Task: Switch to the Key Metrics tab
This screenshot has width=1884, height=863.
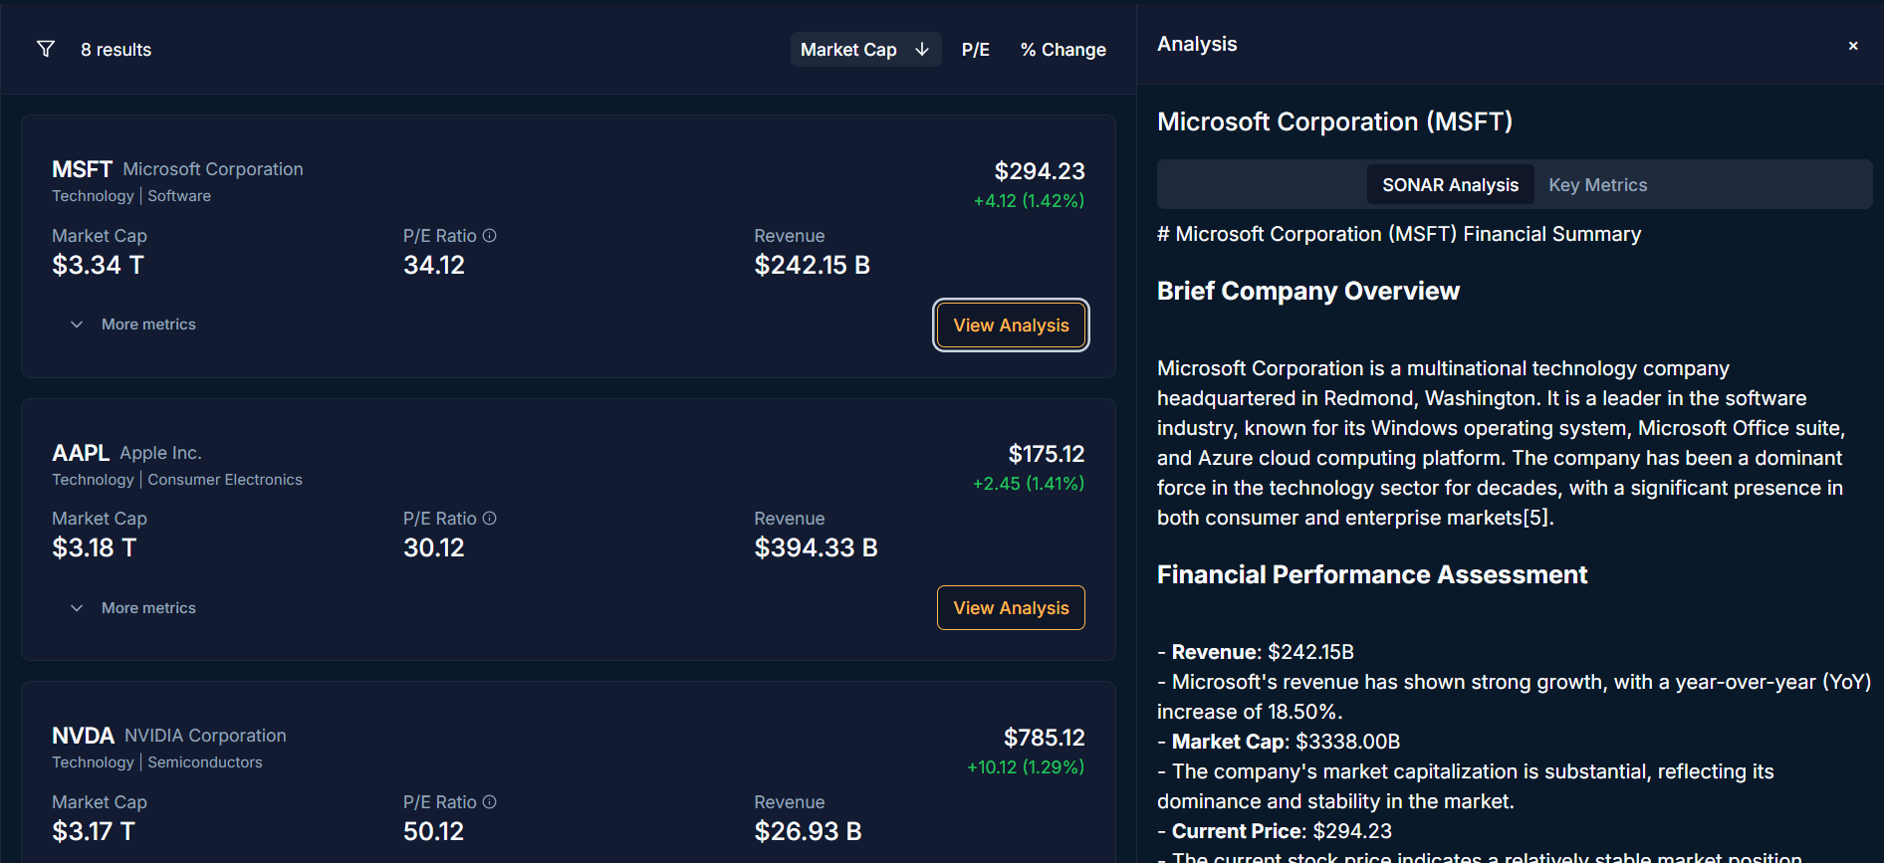Action: tap(1597, 185)
